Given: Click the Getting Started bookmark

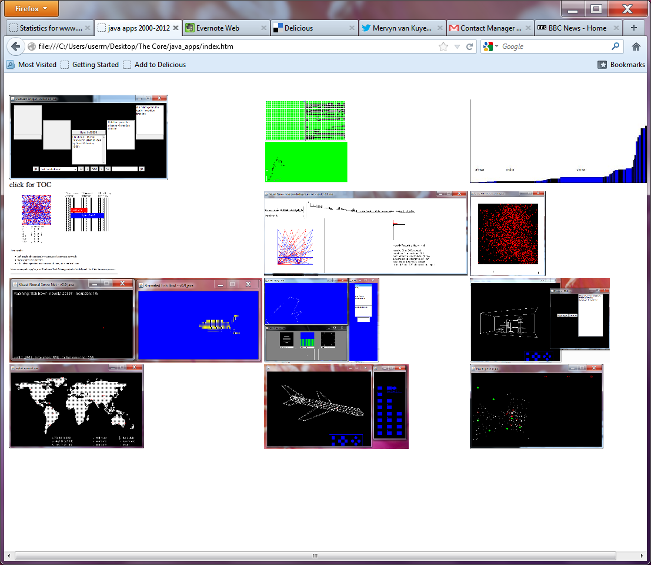Looking at the screenshot, I should [90, 65].
